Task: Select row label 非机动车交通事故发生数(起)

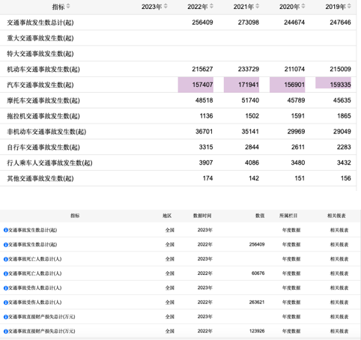Action: pyautogui.click(x=46, y=132)
